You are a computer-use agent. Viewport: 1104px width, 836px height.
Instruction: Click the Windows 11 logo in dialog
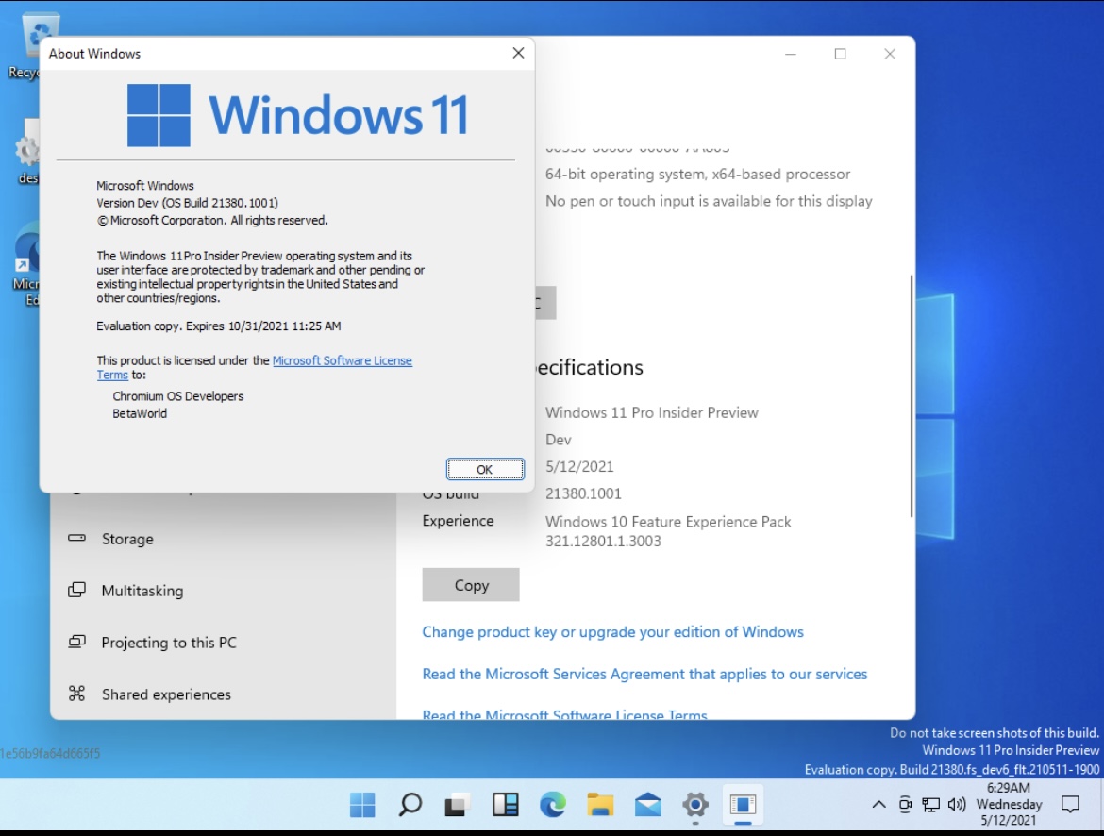click(x=297, y=115)
